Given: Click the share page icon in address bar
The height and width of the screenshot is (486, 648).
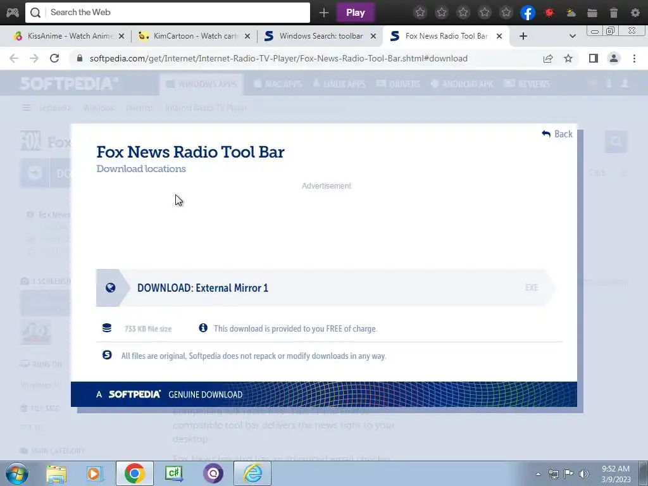Looking at the screenshot, I should tap(548, 58).
